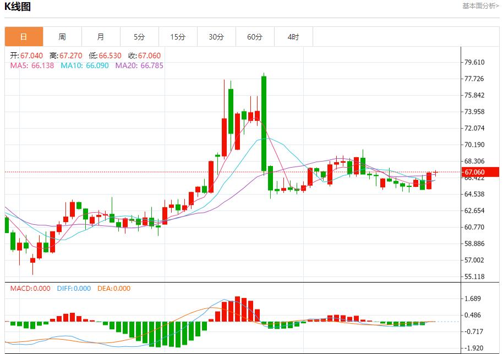Select the 月 (monthly) chart view
Viewport: 503px width, 354px height.
tap(101, 37)
